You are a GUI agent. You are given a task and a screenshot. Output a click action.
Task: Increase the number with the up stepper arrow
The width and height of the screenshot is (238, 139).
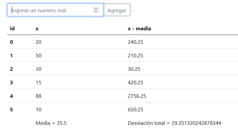tap(96, 9)
